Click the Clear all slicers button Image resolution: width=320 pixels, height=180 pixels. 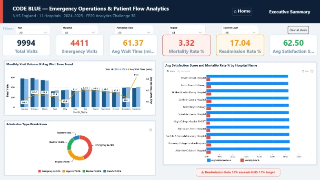tap(298, 30)
